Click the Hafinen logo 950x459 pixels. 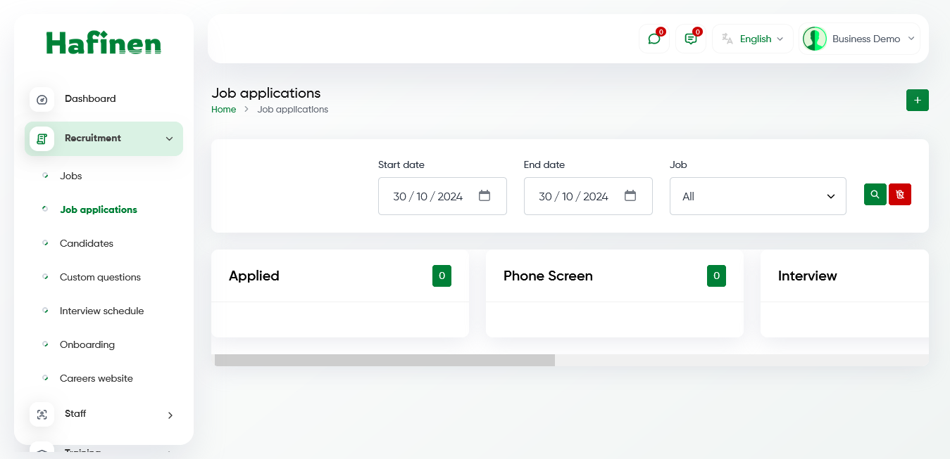(104, 43)
